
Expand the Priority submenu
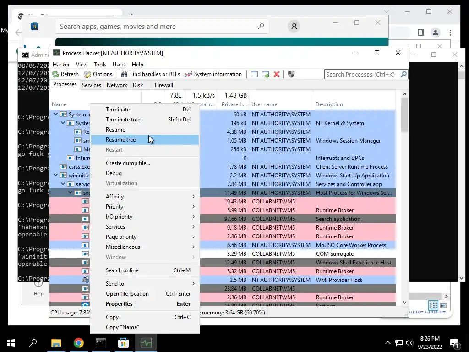click(145, 207)
